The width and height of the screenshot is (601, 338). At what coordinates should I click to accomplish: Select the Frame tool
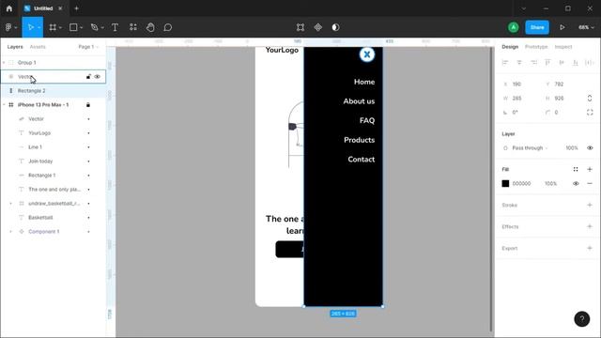[x=53, y=27]
